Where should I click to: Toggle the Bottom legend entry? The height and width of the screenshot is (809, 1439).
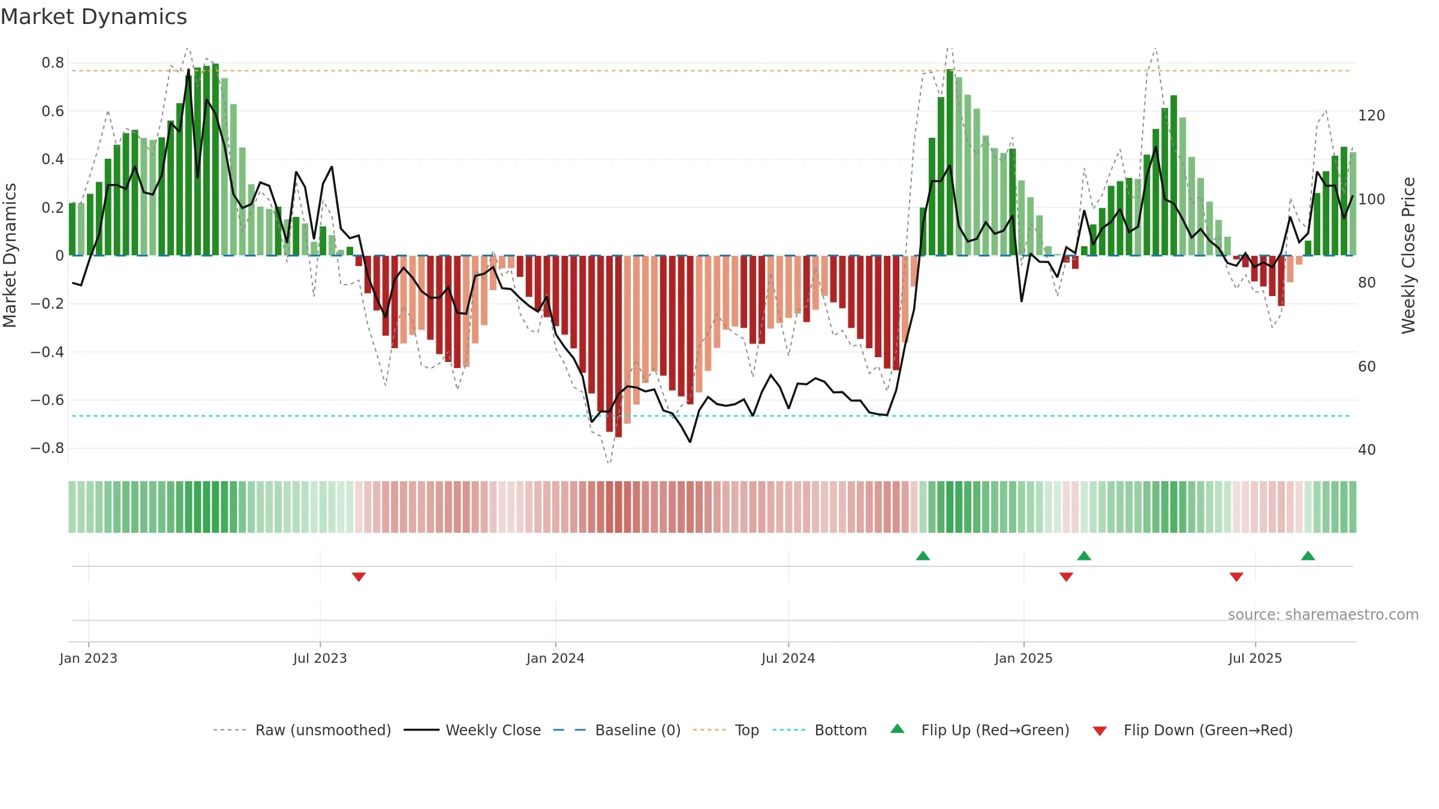point(820,730)
